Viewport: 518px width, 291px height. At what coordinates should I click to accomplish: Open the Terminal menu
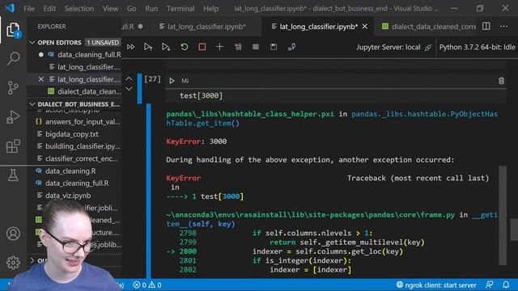point(180,9)
